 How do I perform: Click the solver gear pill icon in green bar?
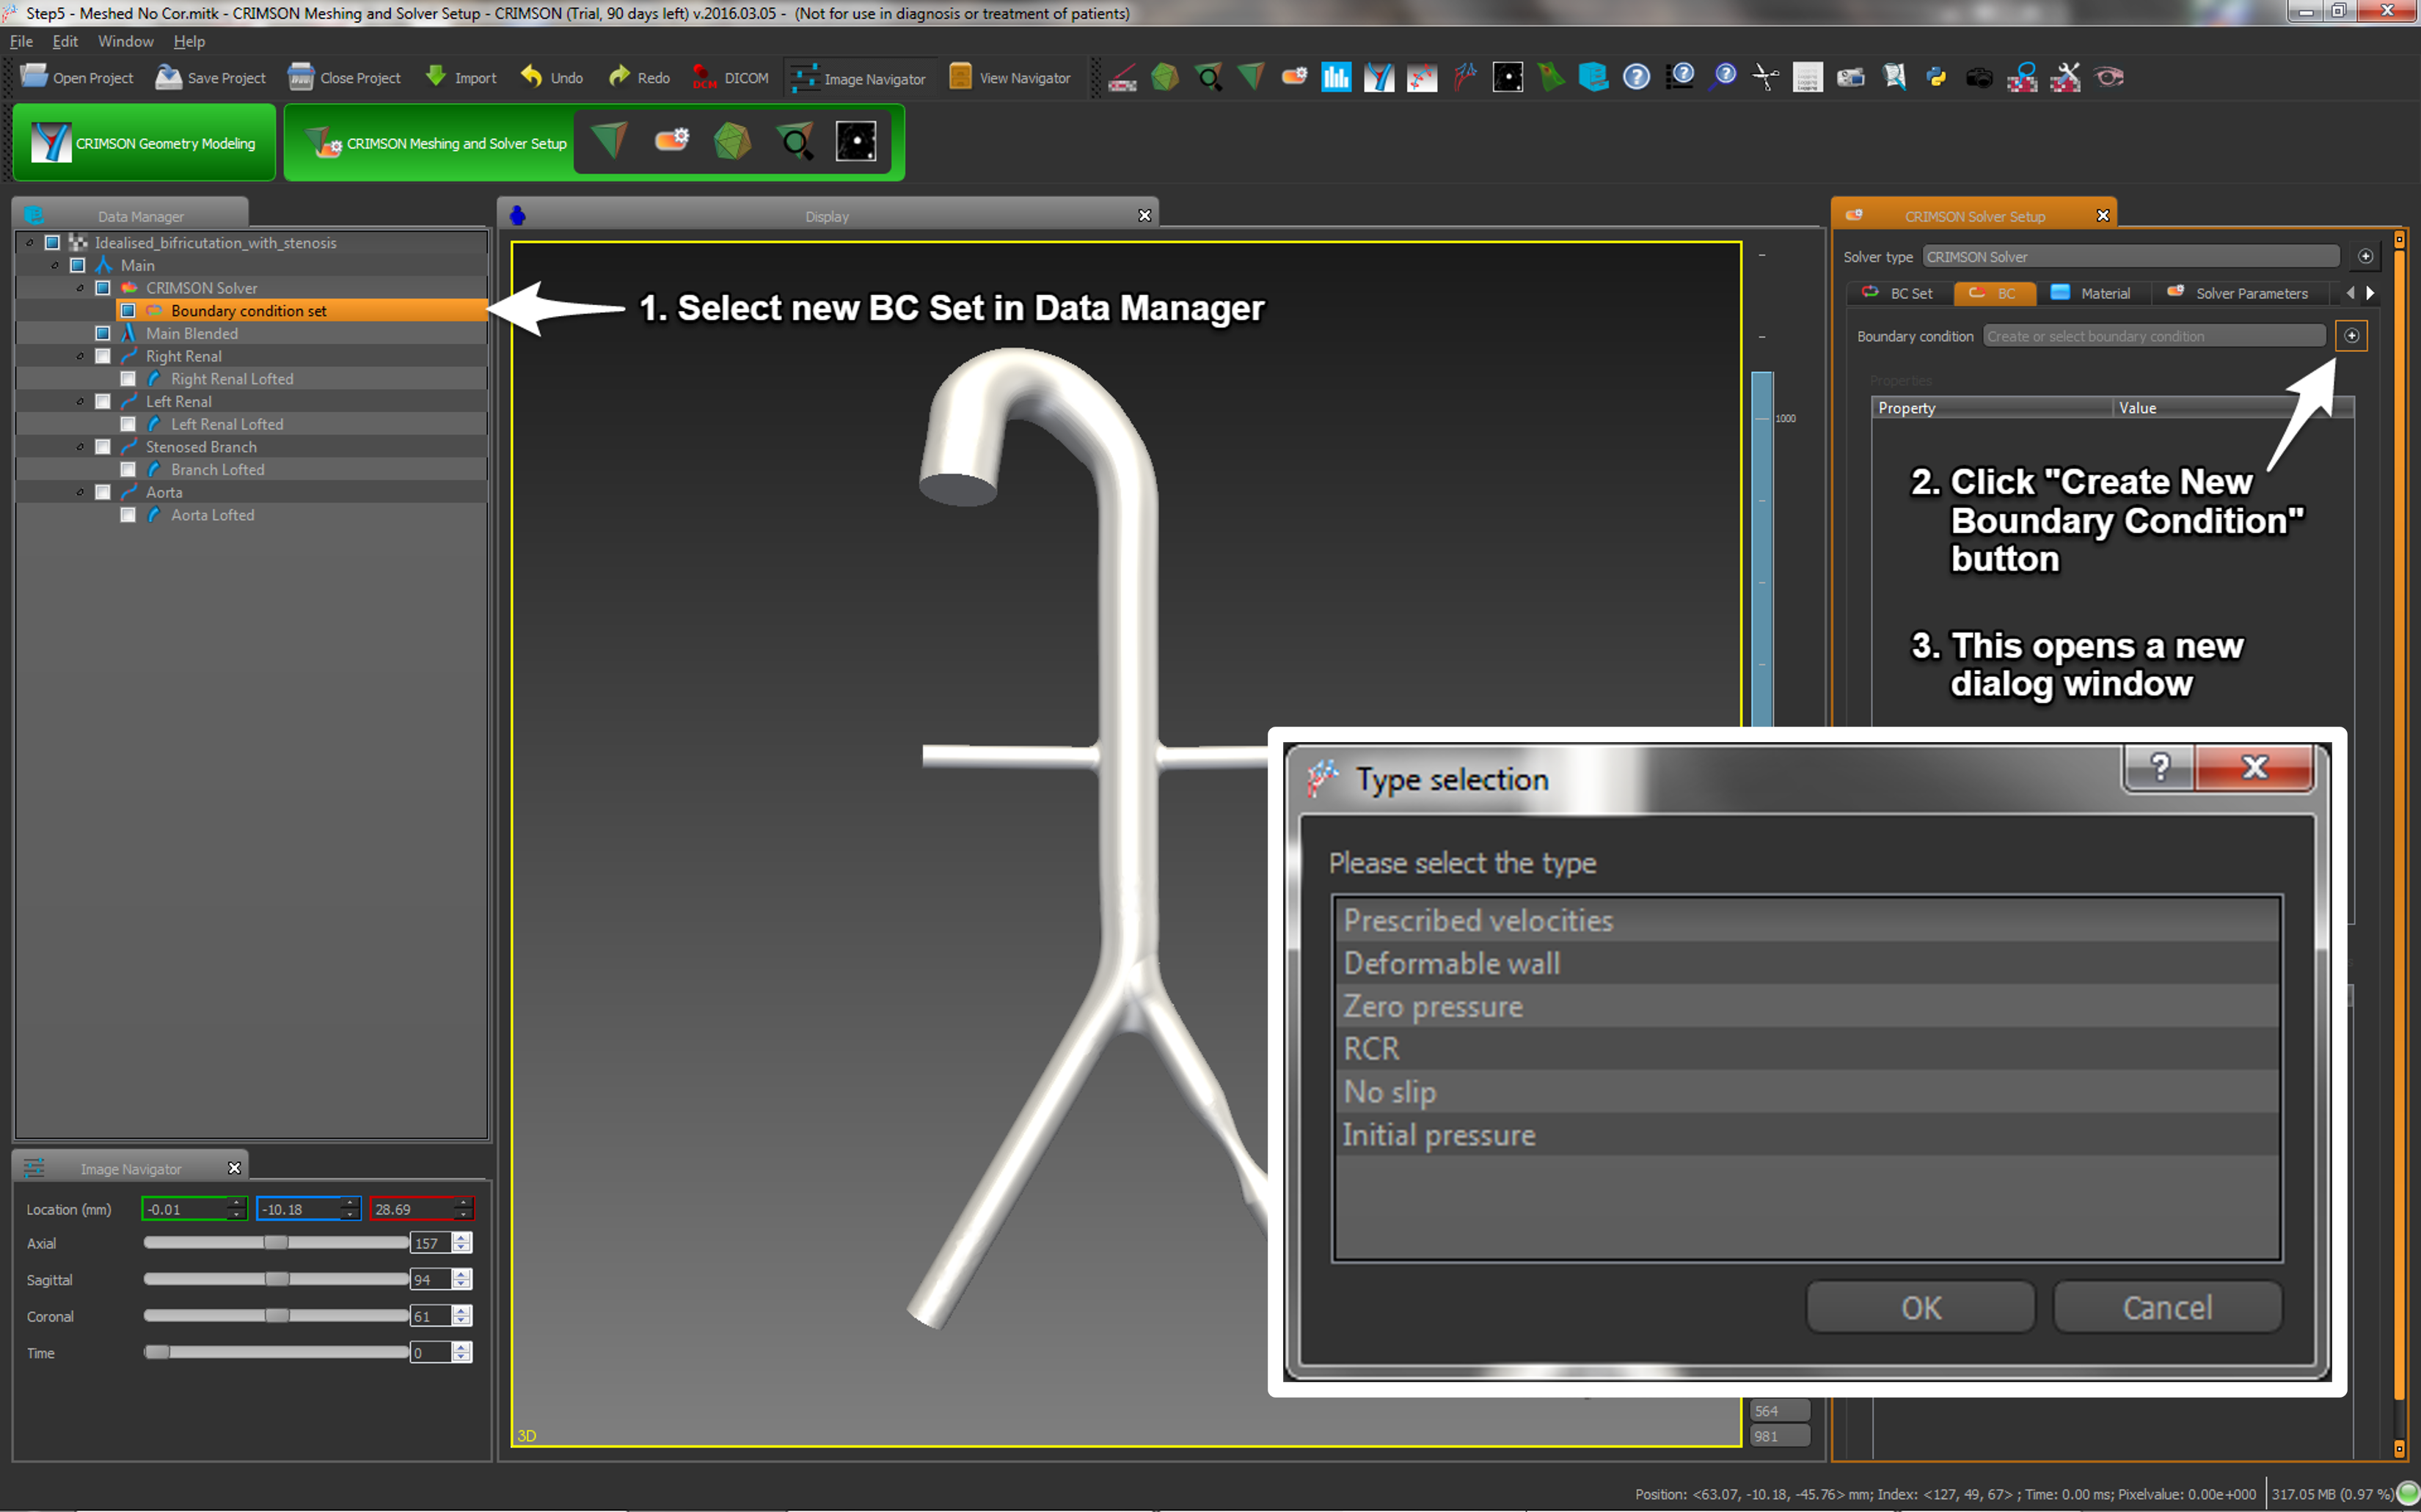point(671,141)
